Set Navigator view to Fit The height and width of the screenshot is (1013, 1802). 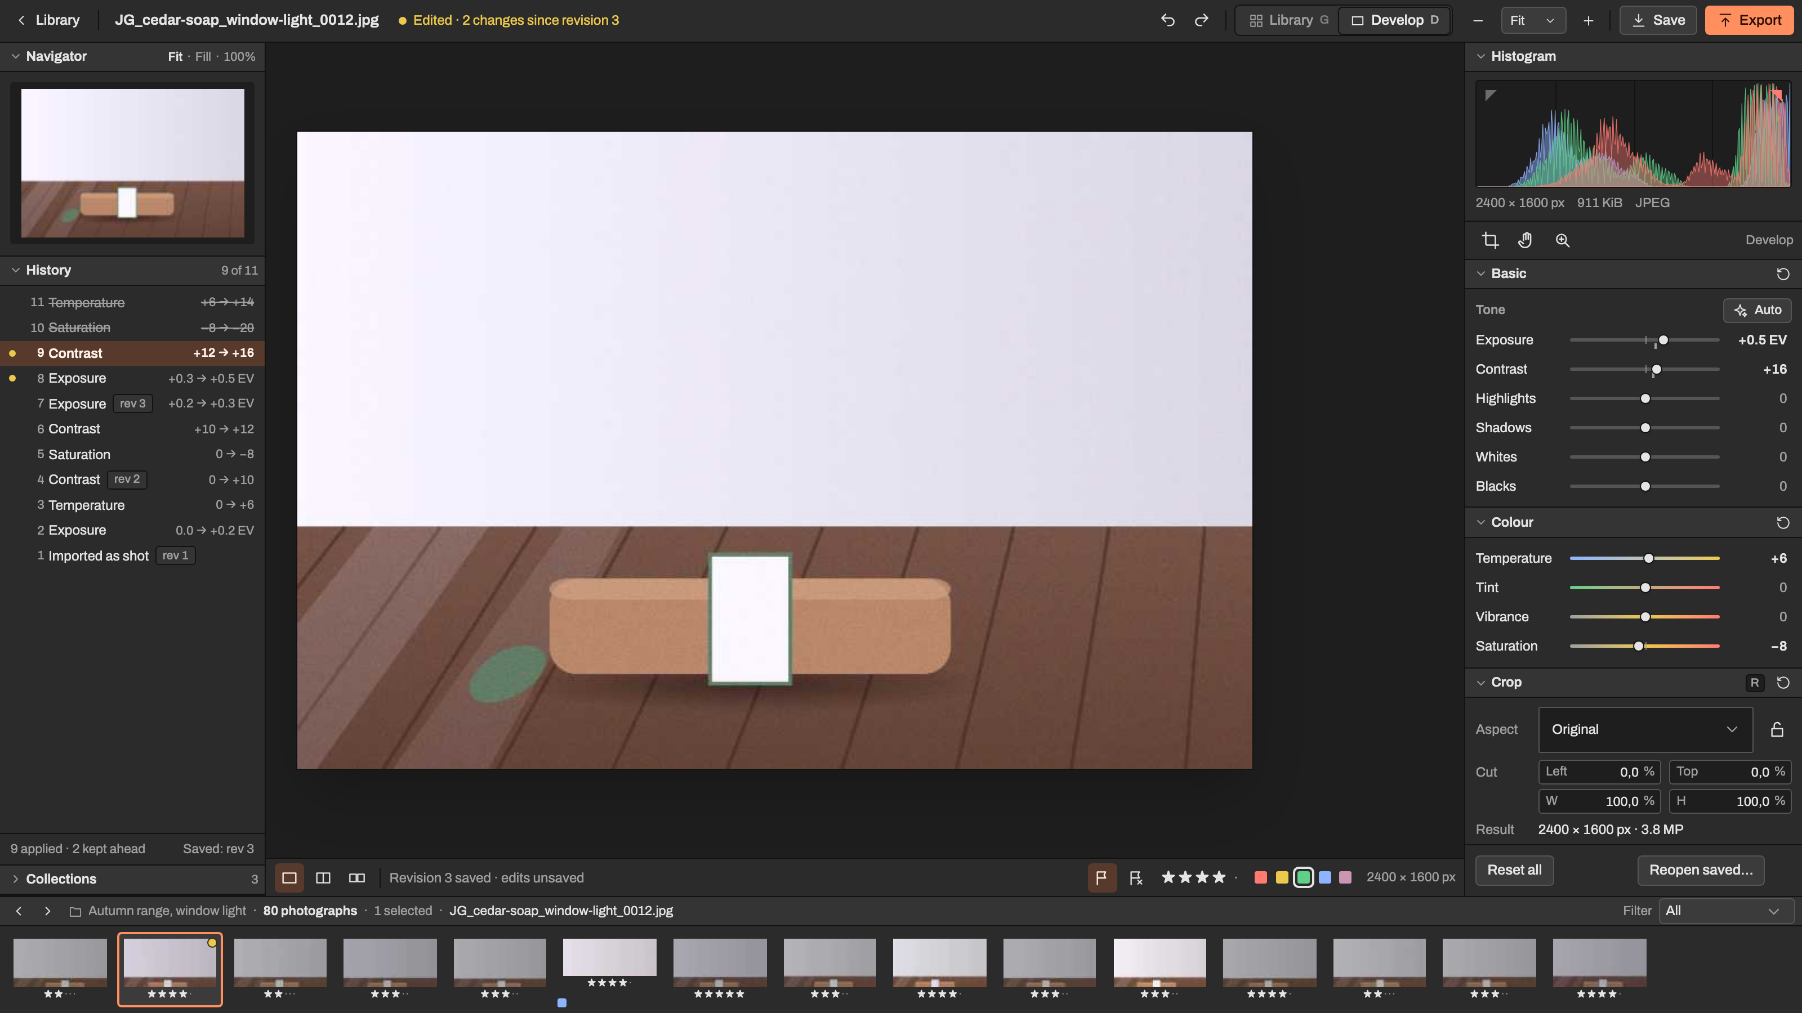(x=175, y=56)
